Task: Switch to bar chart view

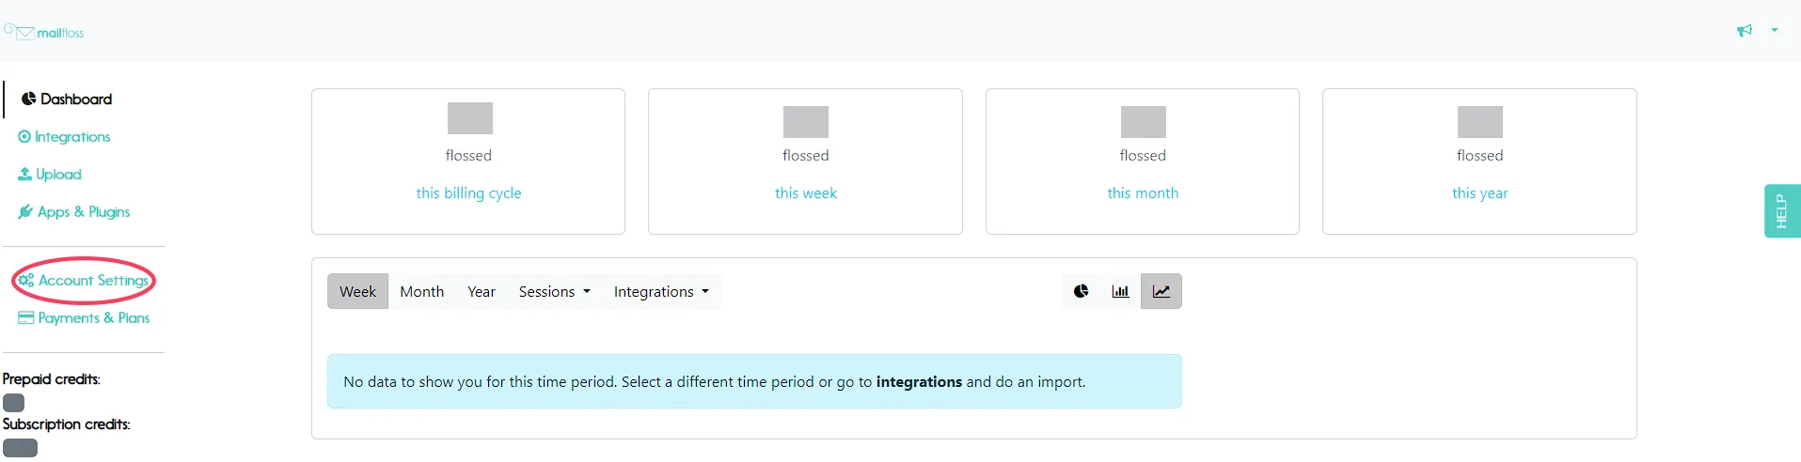Action: click(x=1120, y=291)
